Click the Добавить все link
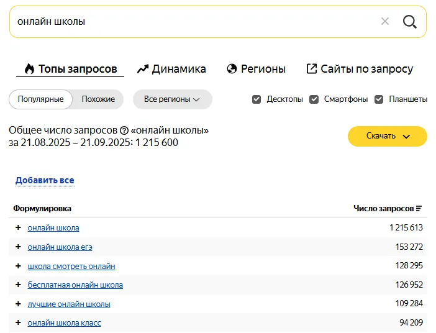Image resolution: width=436 pixels, height=333 pixels. (45, 181)
